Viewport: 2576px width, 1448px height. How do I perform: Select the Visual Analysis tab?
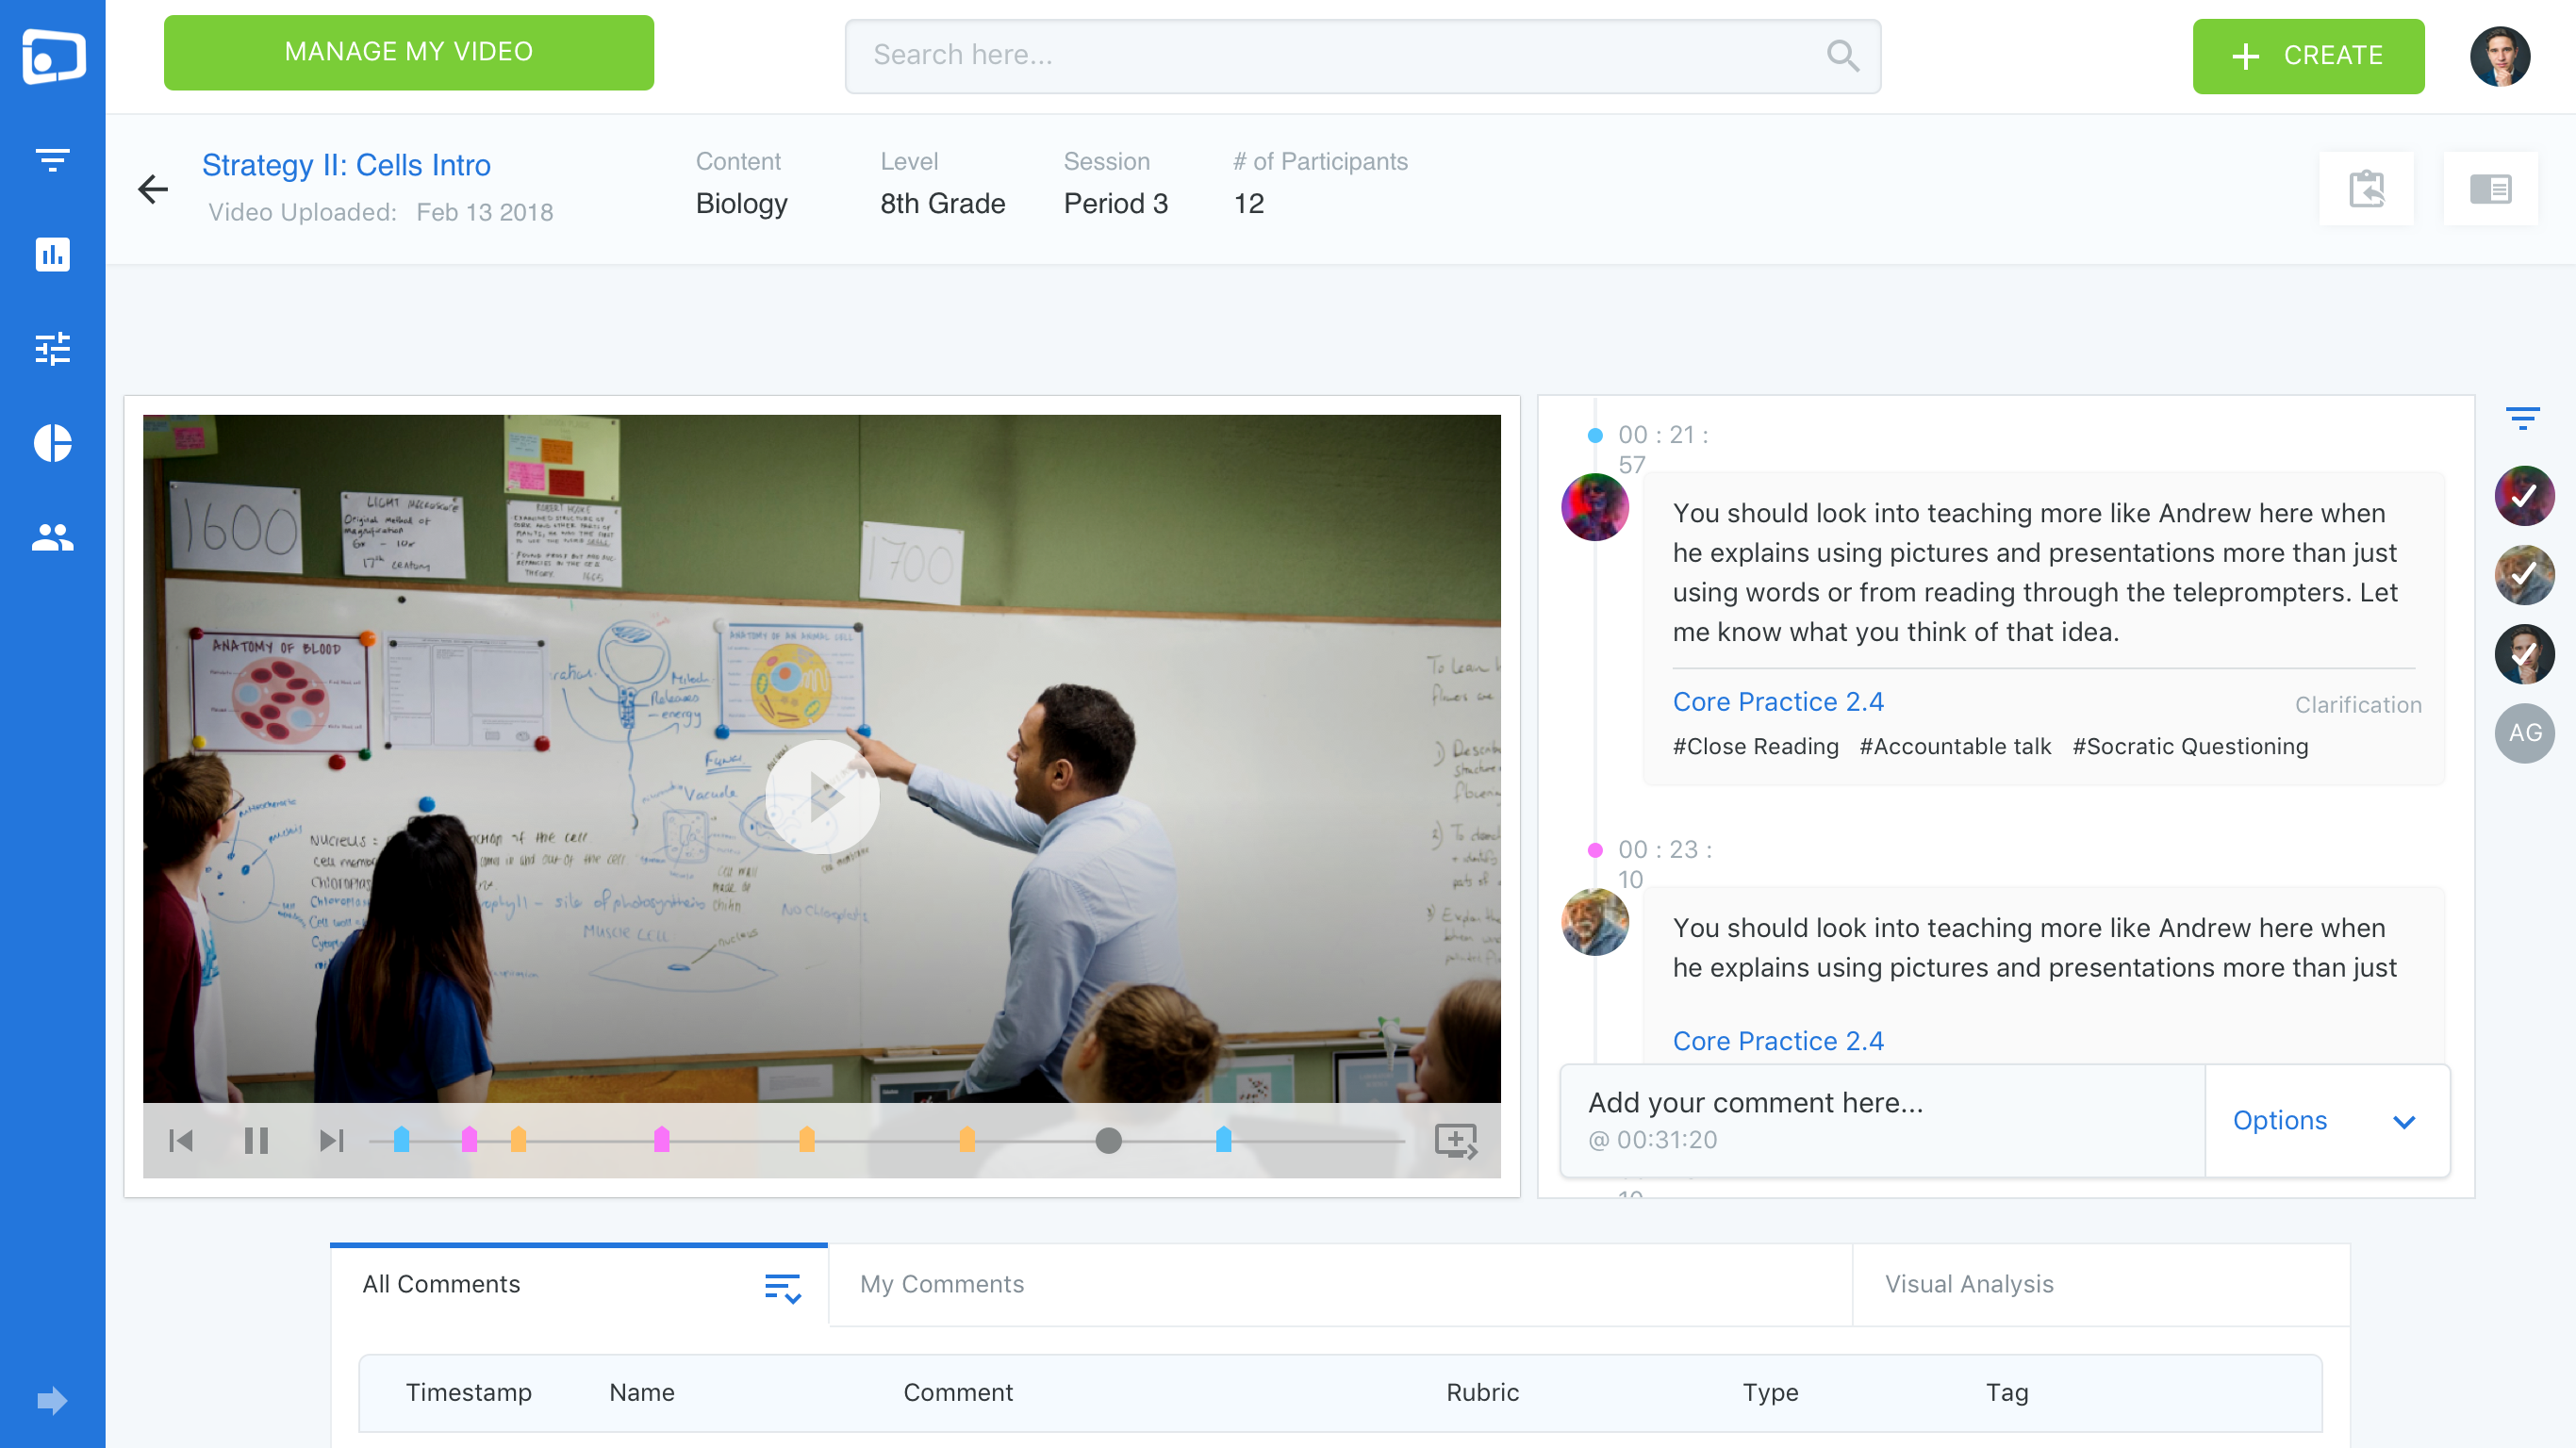pos(1969,1284)
